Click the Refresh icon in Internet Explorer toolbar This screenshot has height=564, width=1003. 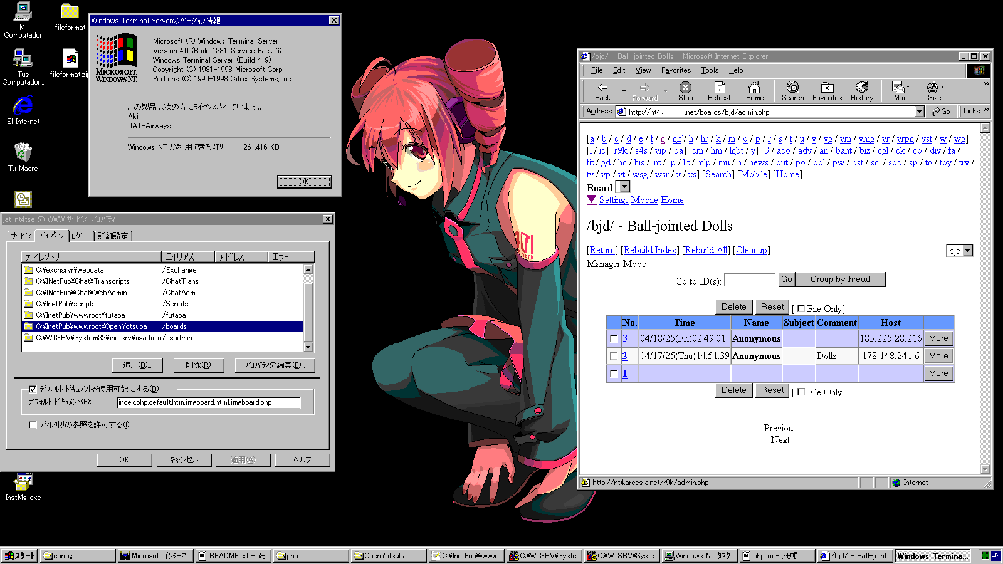(720, 91)
